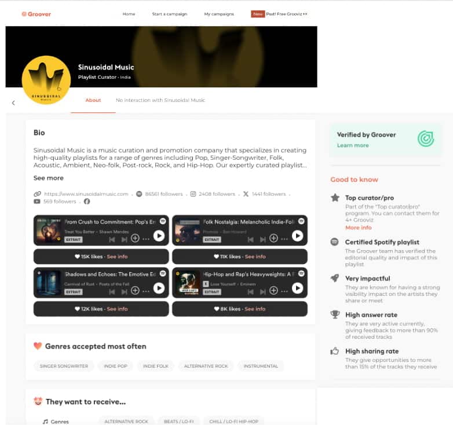Expand the bio with See more

coord(48,178)
